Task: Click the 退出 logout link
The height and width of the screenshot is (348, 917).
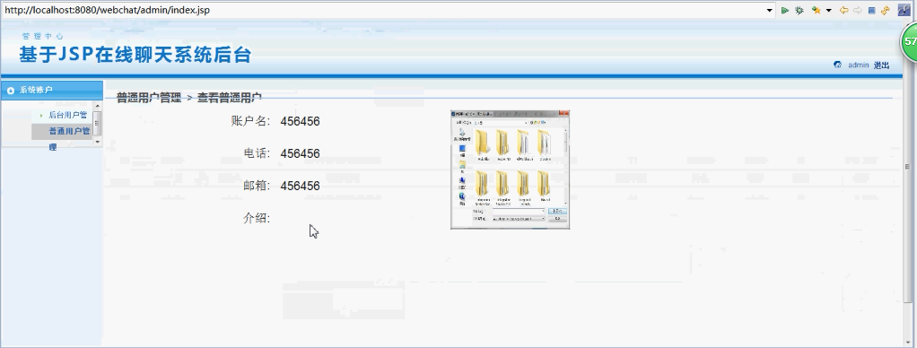Action: point(881,65)
